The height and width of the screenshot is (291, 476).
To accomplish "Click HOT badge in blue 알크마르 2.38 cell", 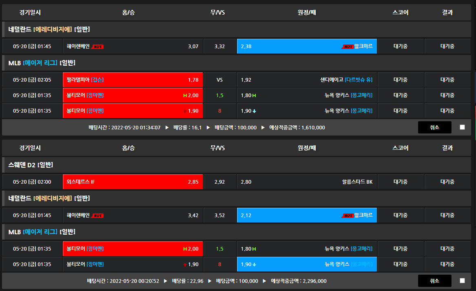I will [348, 47].
